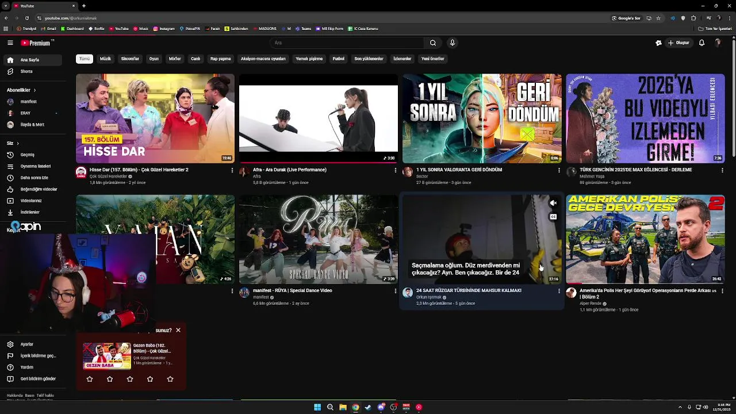Open more options for Türk Gencinin 2025'de video
The image size is (736, 414).
(722, 170)
